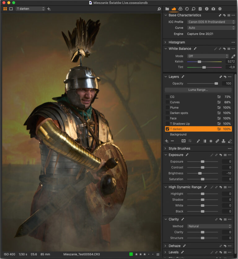Add a new layer with plus beside T darken
This screenshot has height=259, width=238.
tap(49, 9)
